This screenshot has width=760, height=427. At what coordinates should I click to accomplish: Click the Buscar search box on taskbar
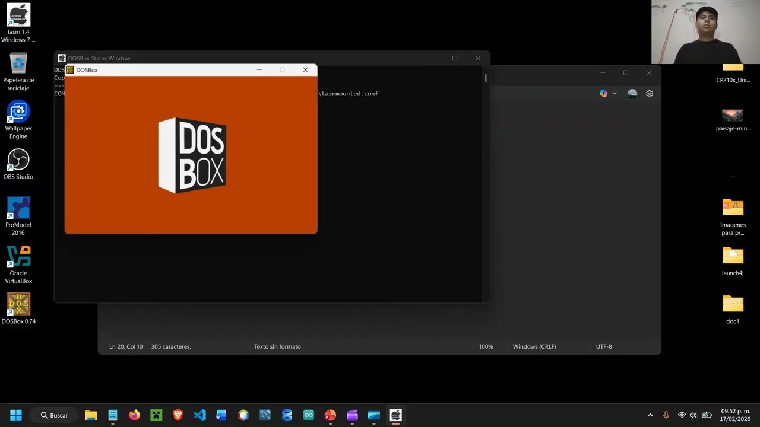[x=55, y=415]
